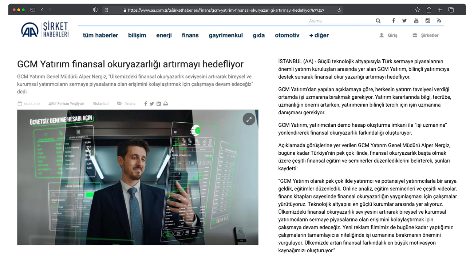Click the search magnifier icon
The height and width of the screenshot is (265, 474).
pyautogui.click(x=378, y=21)
